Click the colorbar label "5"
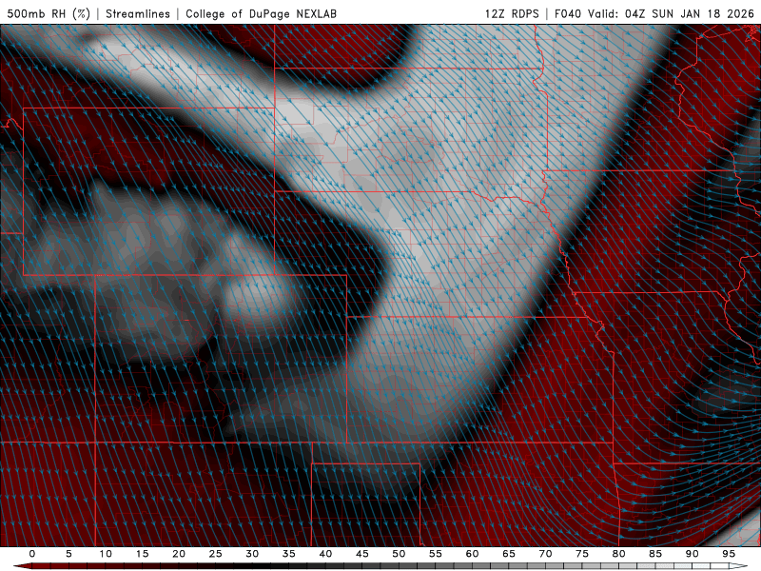Screen dimensions: 761x571 pos(68,554)
